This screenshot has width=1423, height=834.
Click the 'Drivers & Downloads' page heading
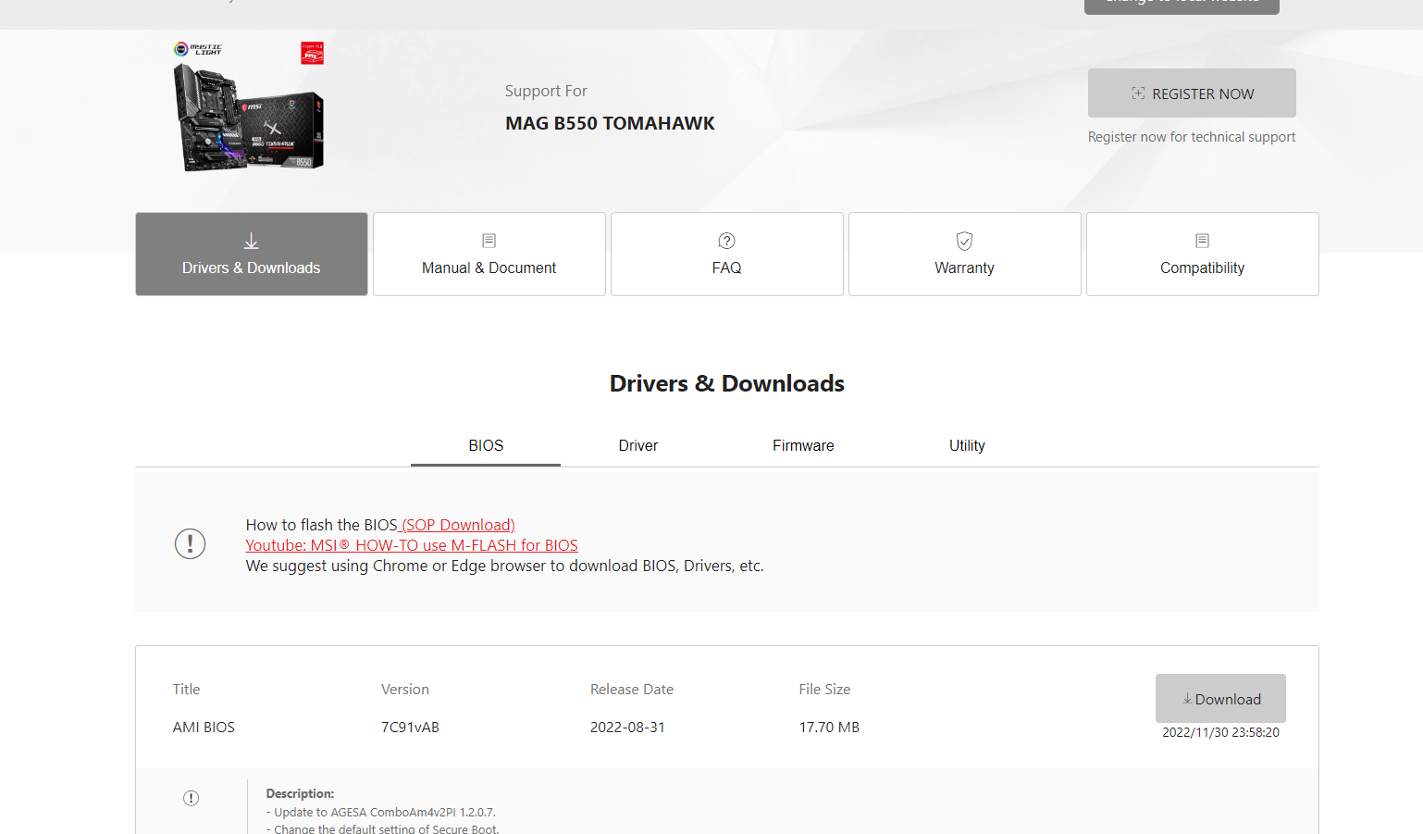[727, 383]
